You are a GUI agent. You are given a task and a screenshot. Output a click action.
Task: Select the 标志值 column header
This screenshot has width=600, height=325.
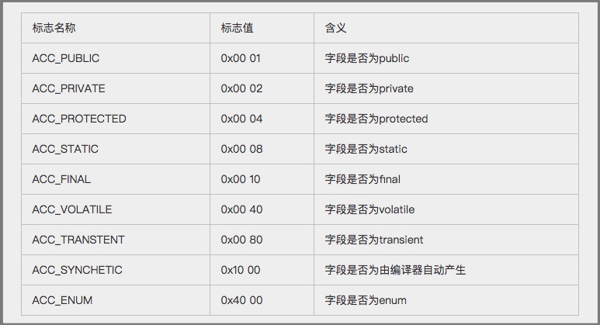237,28
